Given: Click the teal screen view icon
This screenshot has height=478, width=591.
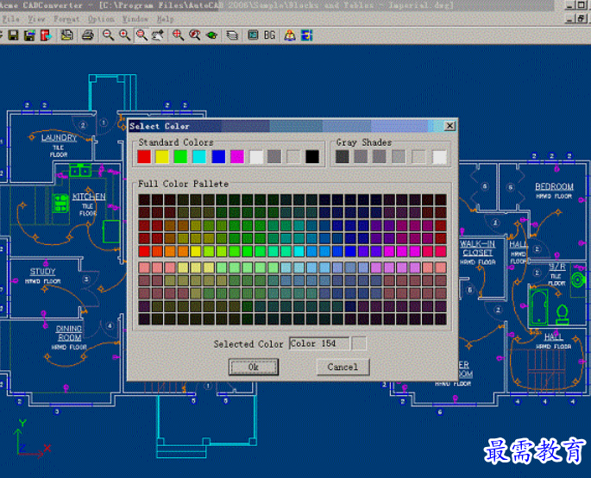Looking at the screenshot, I should coord(253,35).
